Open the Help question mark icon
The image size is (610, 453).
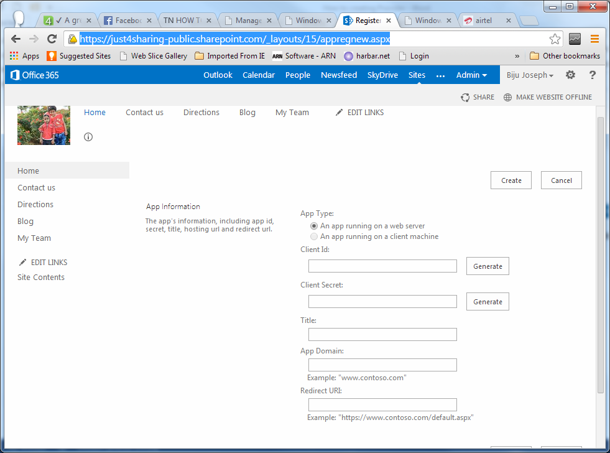[x=591, y=75]
